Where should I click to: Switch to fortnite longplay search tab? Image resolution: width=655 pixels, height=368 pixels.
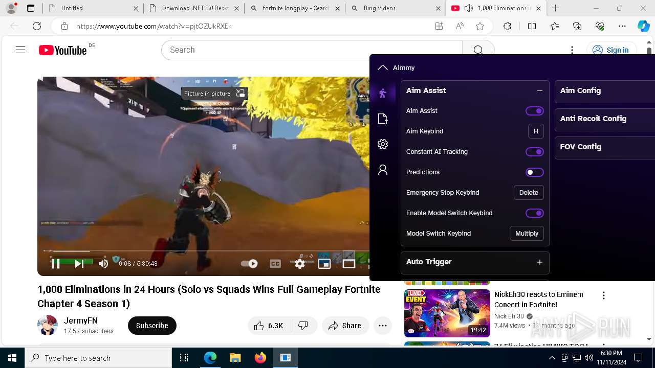pyautogui.click(x=295, y=8)
